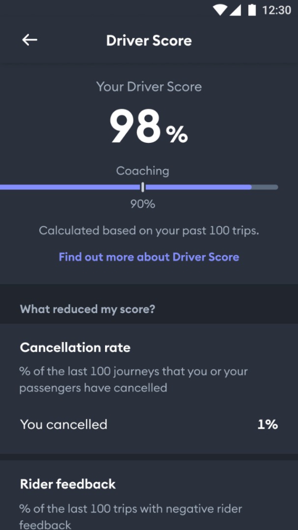Tap the battery status icon
The height and width of the screenshot is (530, 298).
(252, 10)
